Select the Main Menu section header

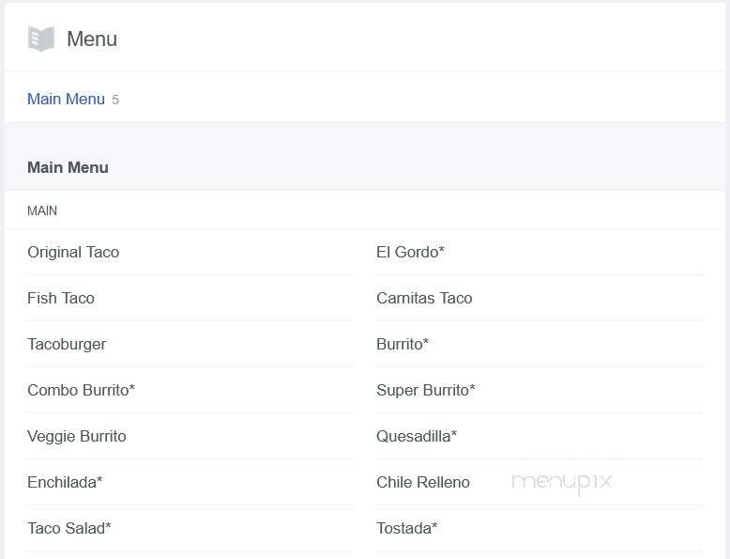coord(68,167)
